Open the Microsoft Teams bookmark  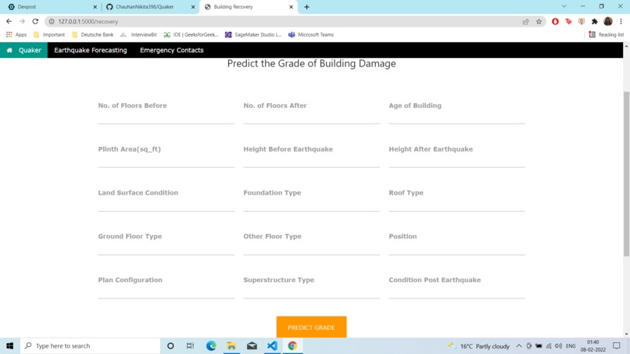click(311, 34)
